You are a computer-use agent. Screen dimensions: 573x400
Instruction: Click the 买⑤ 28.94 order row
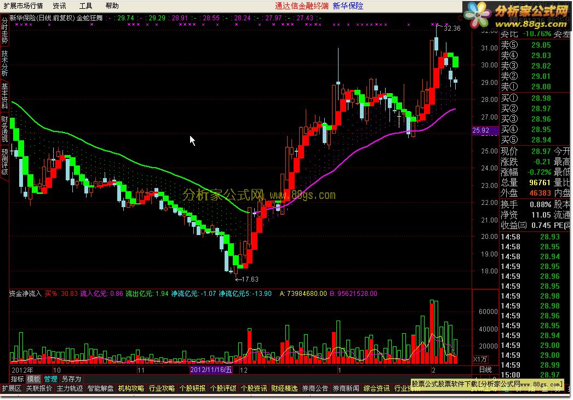tap(526, 140)
